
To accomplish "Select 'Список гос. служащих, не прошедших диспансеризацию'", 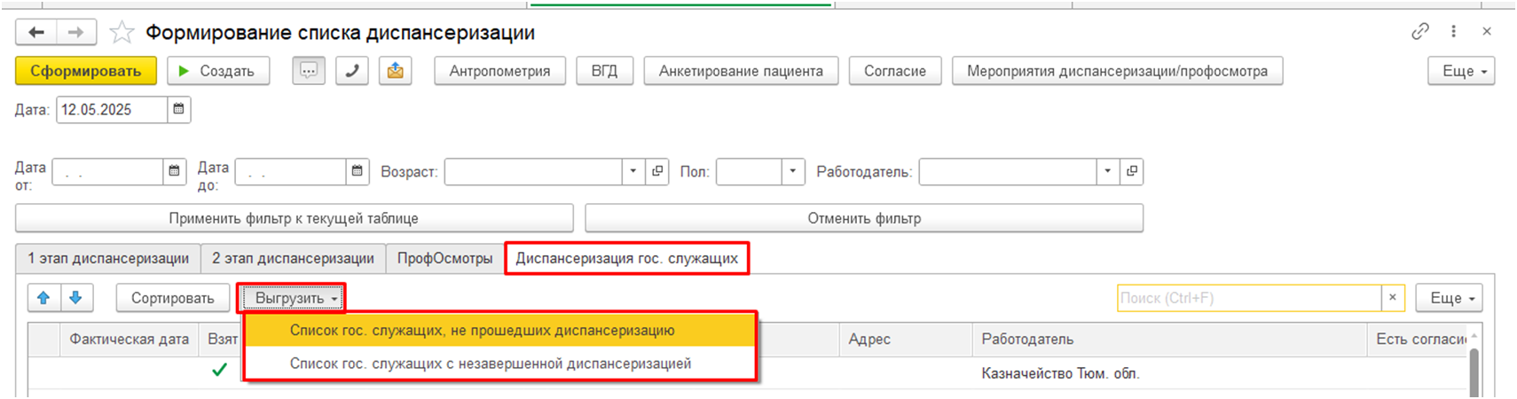I will (x=482, y=331).
